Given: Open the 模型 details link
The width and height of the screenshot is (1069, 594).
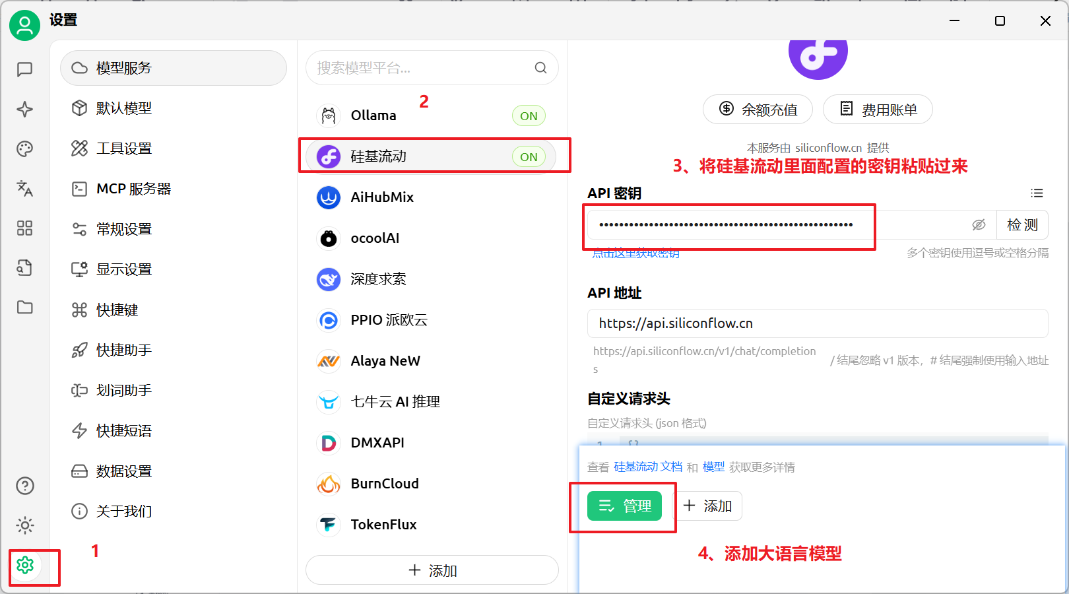Looking at the screenshot, I should coord(713,467).
